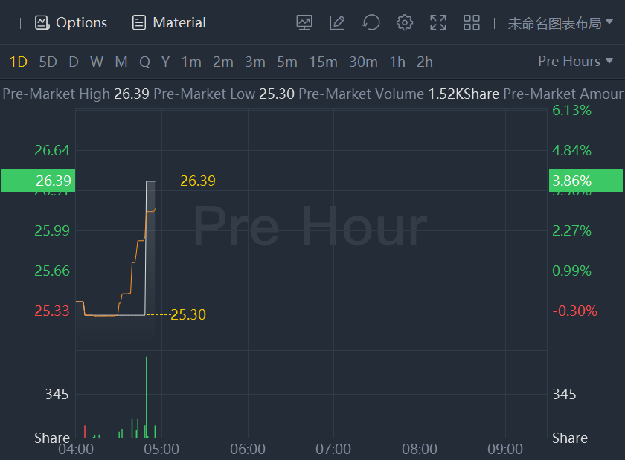This screenshot has height=460, width=625.
Task: Expand the Pre Hours session dropdown
Action: [576, 62]
